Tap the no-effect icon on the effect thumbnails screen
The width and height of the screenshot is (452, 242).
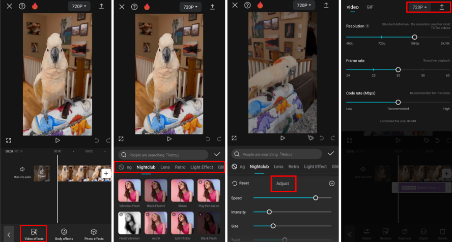[x=121, y=167]
